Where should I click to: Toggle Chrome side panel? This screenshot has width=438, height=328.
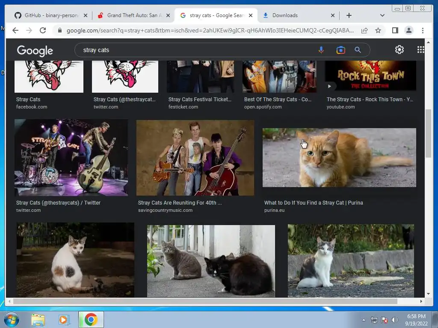pyautogui.click(x=395, y=30)
